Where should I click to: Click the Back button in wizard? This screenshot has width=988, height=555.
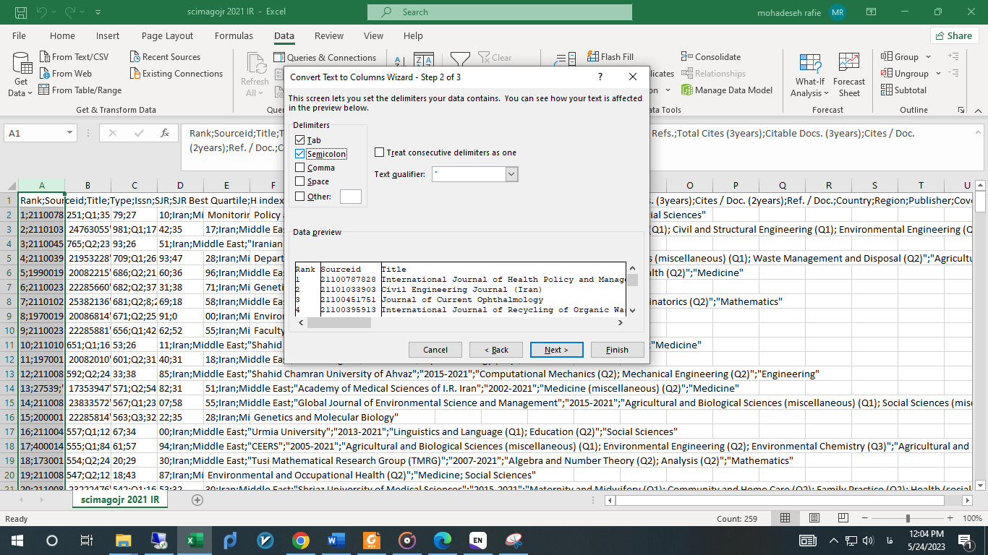[x=496, y=350]
